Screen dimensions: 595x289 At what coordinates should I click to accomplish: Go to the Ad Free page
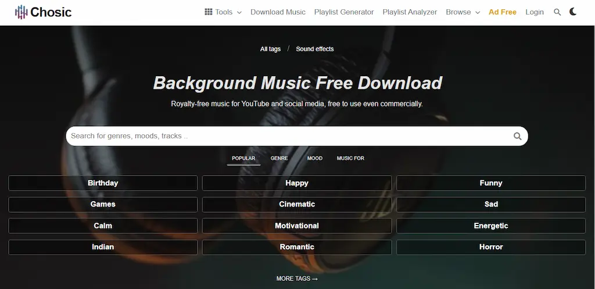503,12
